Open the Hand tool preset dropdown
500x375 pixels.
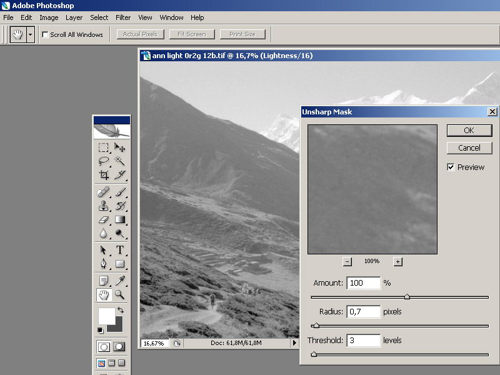click(x=31, y=34)
